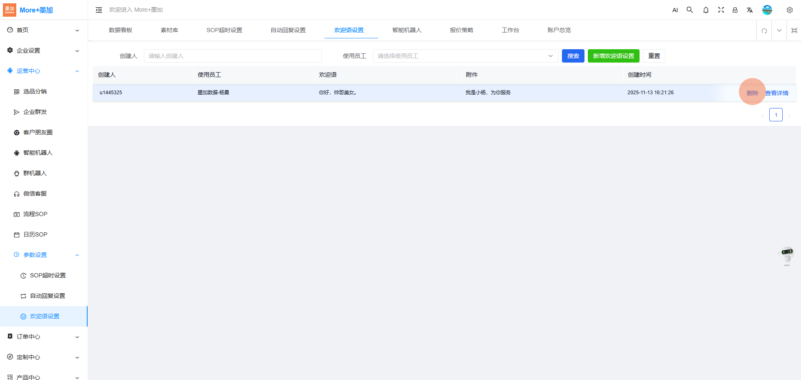Switch to the 素材库 tab

tap(169, 30)
